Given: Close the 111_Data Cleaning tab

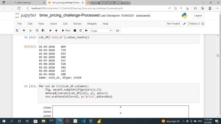Looking at the screenshot, I should pyautogui.click(x=44, y=3).
